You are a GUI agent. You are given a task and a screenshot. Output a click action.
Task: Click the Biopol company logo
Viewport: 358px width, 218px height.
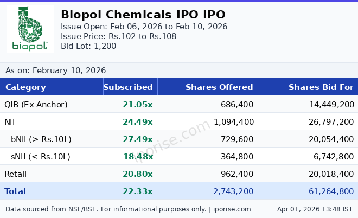click(x=30, y=30)
